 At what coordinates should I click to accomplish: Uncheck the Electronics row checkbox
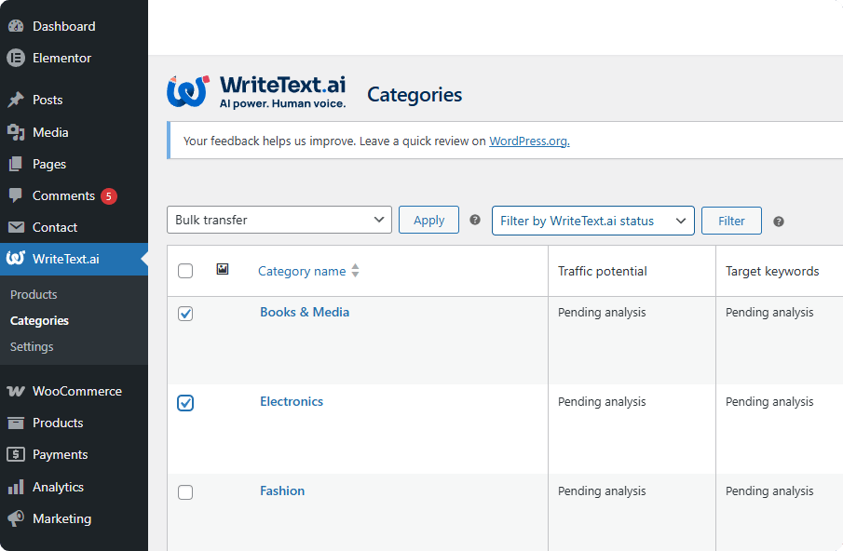pos(185,403)
